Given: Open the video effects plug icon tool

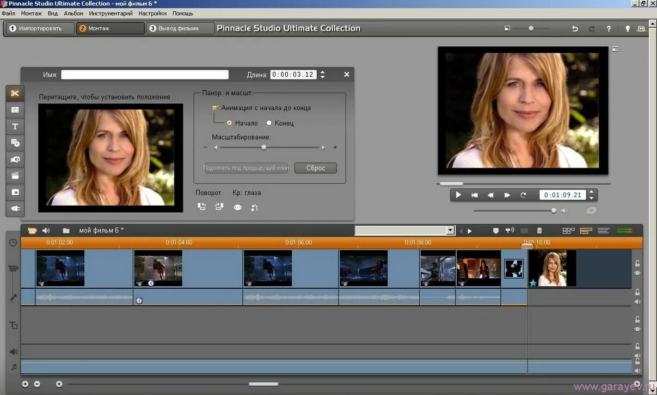Looking at the screenshot, I should 15,208.
